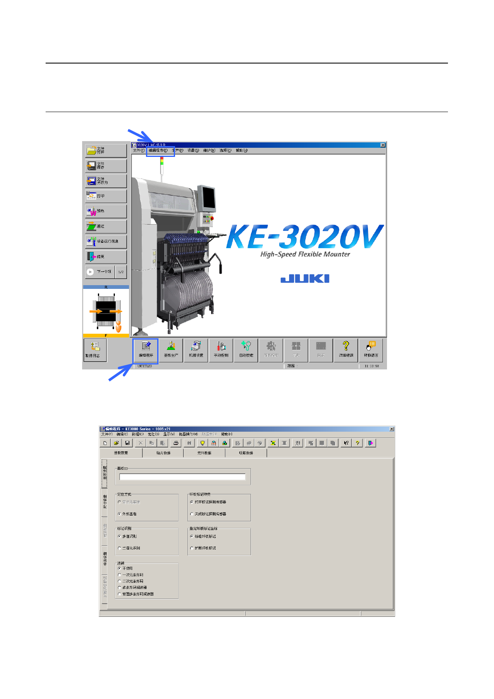Click the 结束 exit button in sidebar

106,257
